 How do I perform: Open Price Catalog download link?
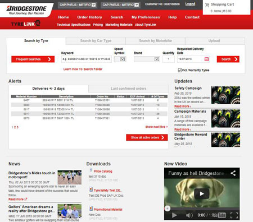103,172
